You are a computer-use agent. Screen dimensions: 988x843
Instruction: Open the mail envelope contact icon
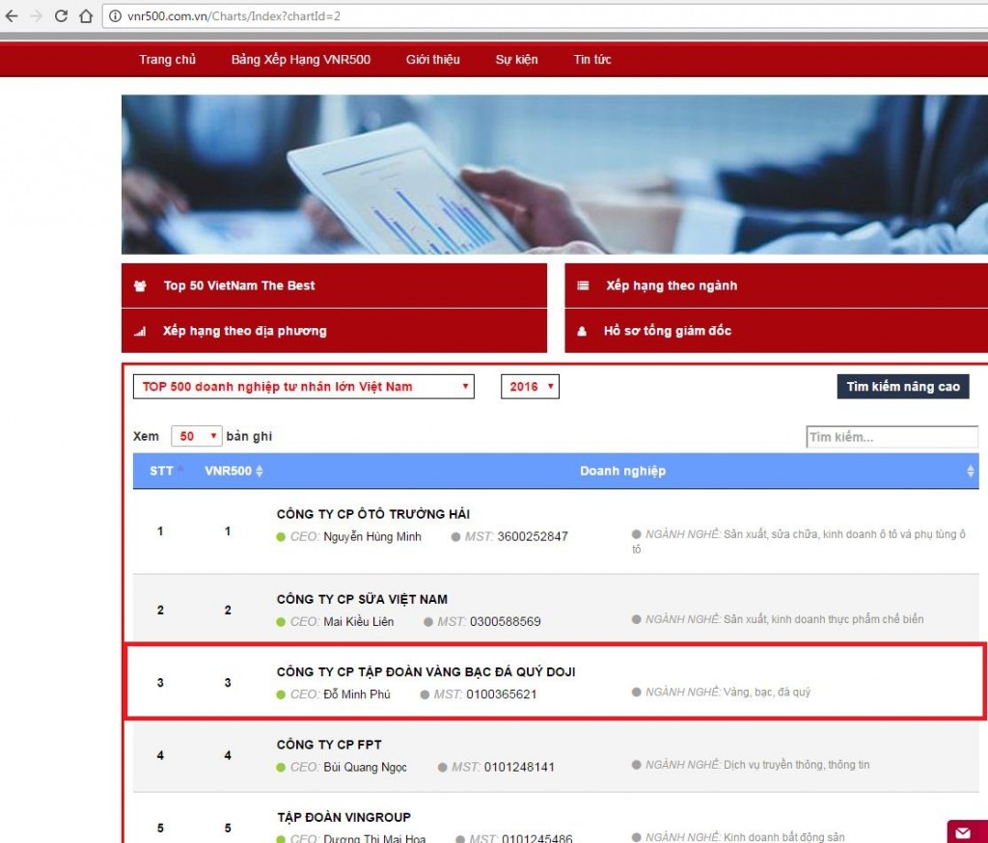click(963, 832)
